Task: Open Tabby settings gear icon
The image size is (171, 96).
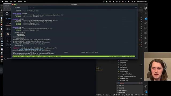Action: [x=136, y=7]
